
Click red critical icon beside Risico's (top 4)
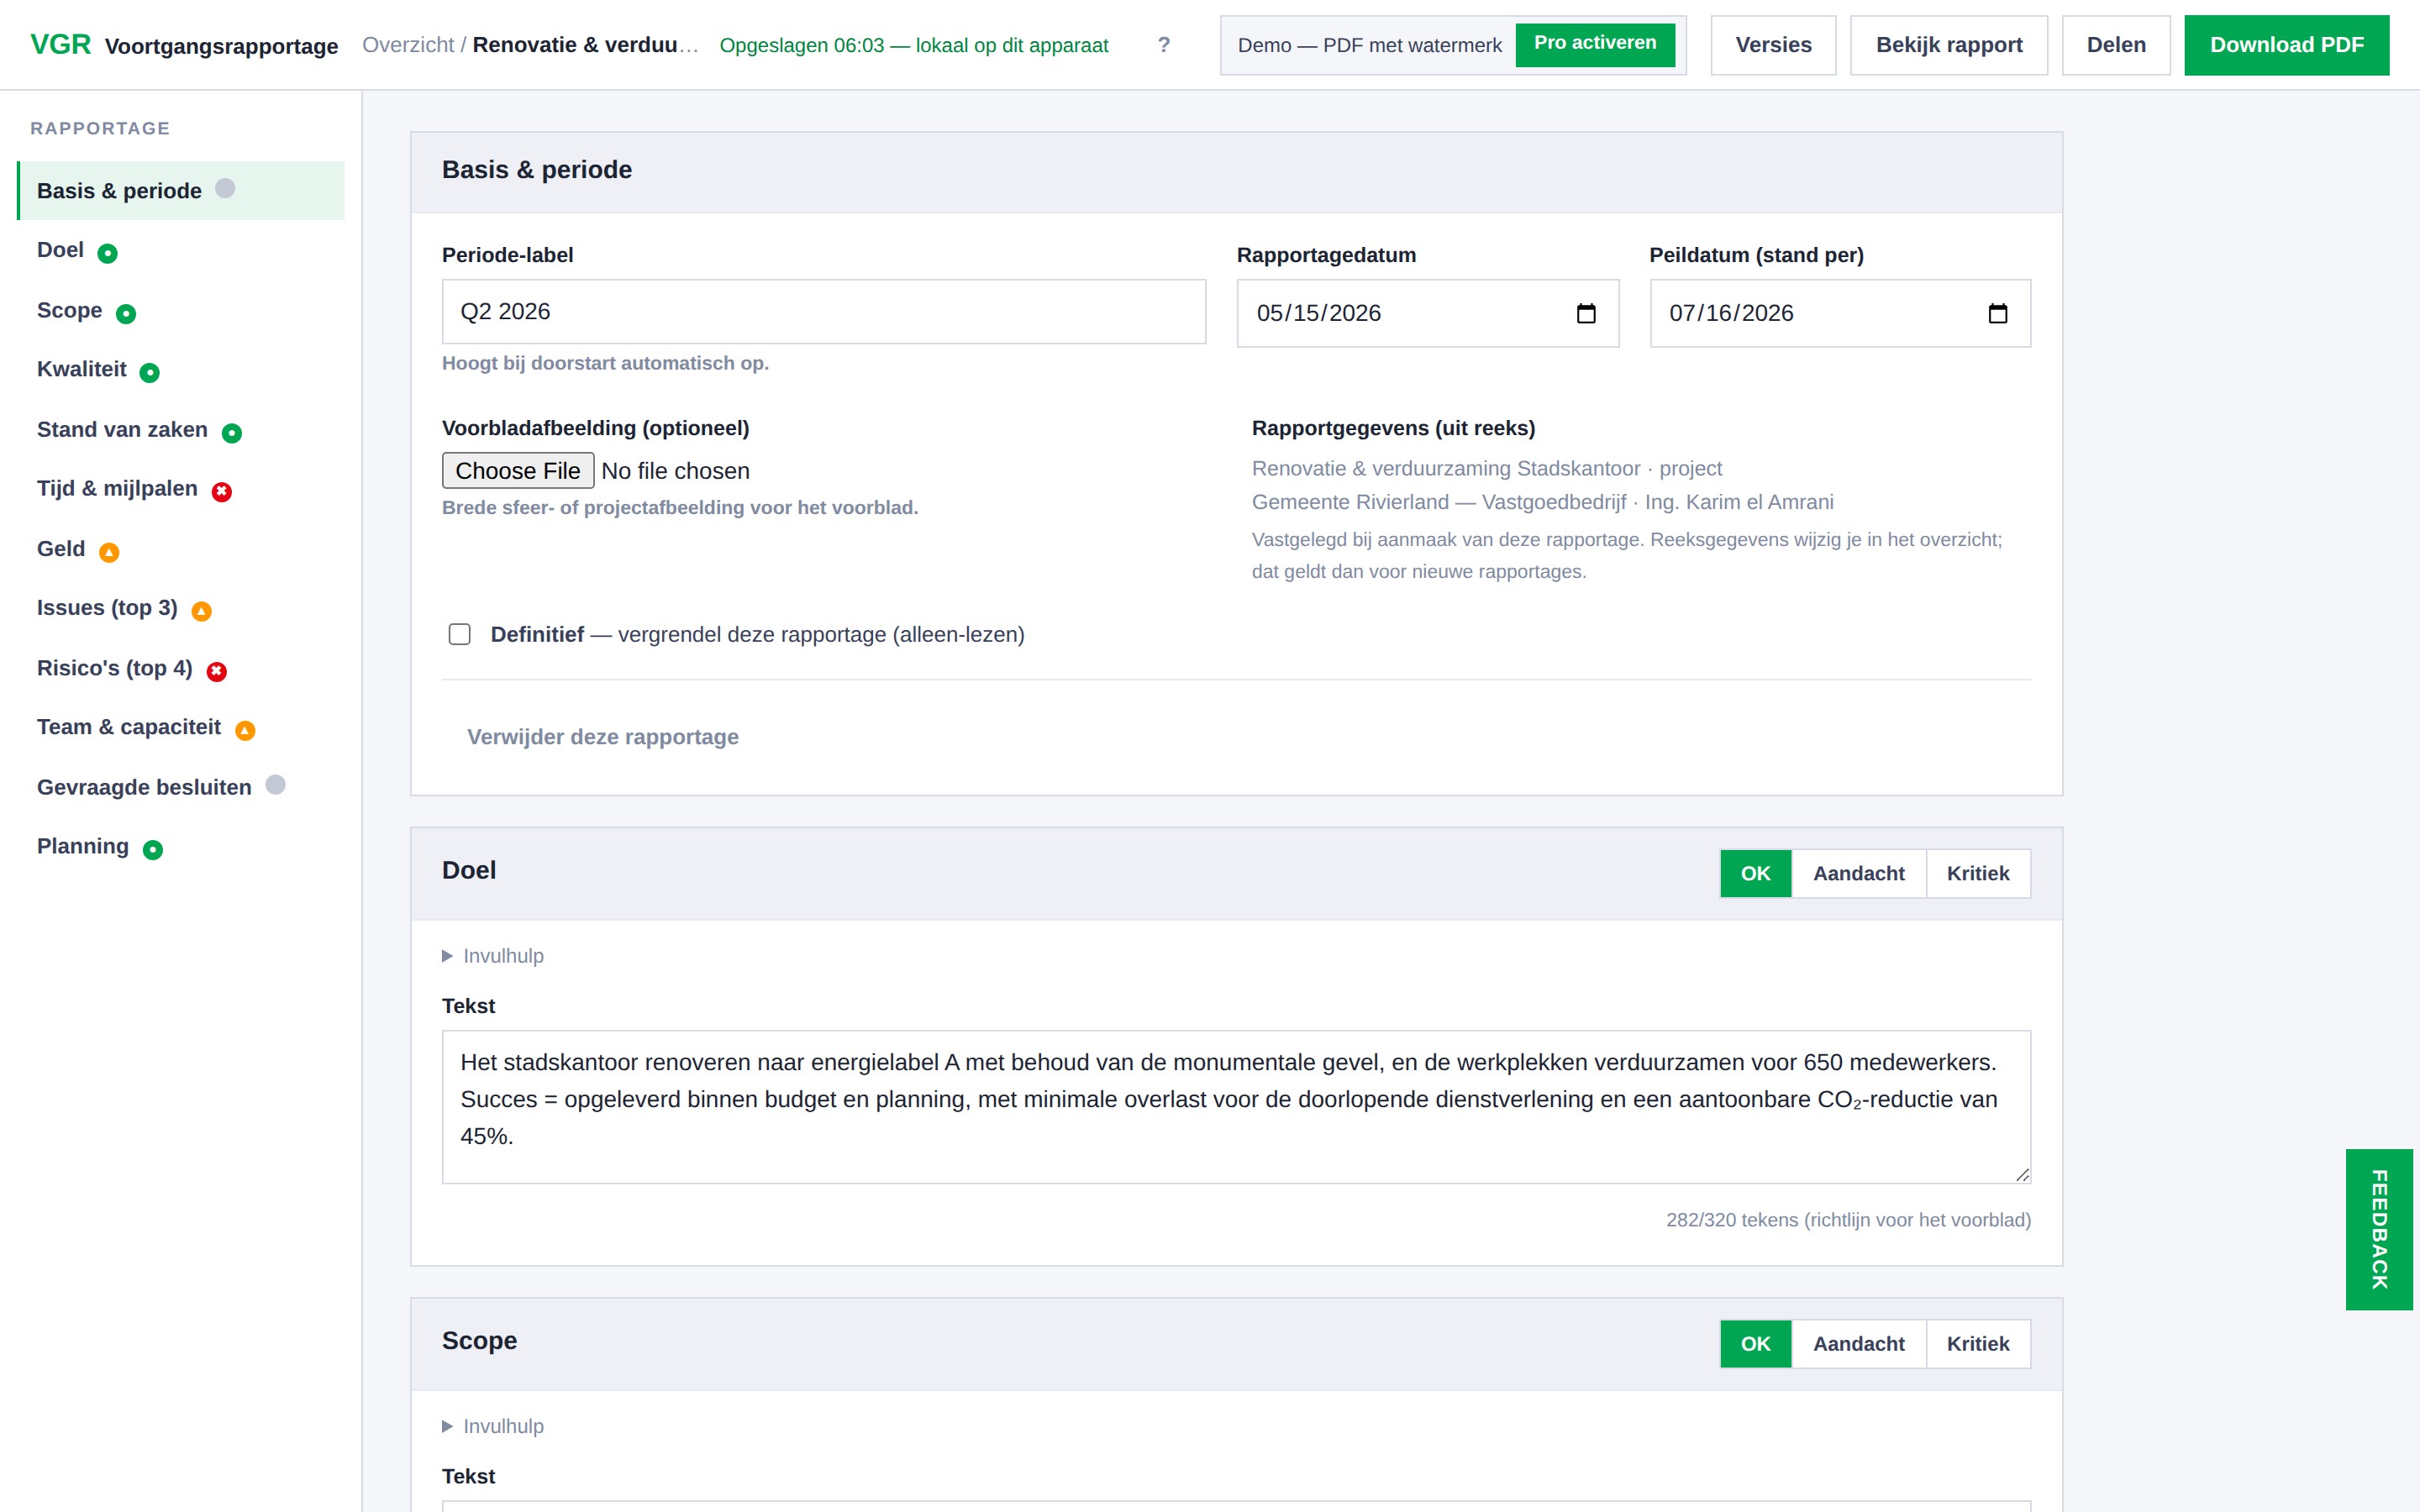pos(217,671)
